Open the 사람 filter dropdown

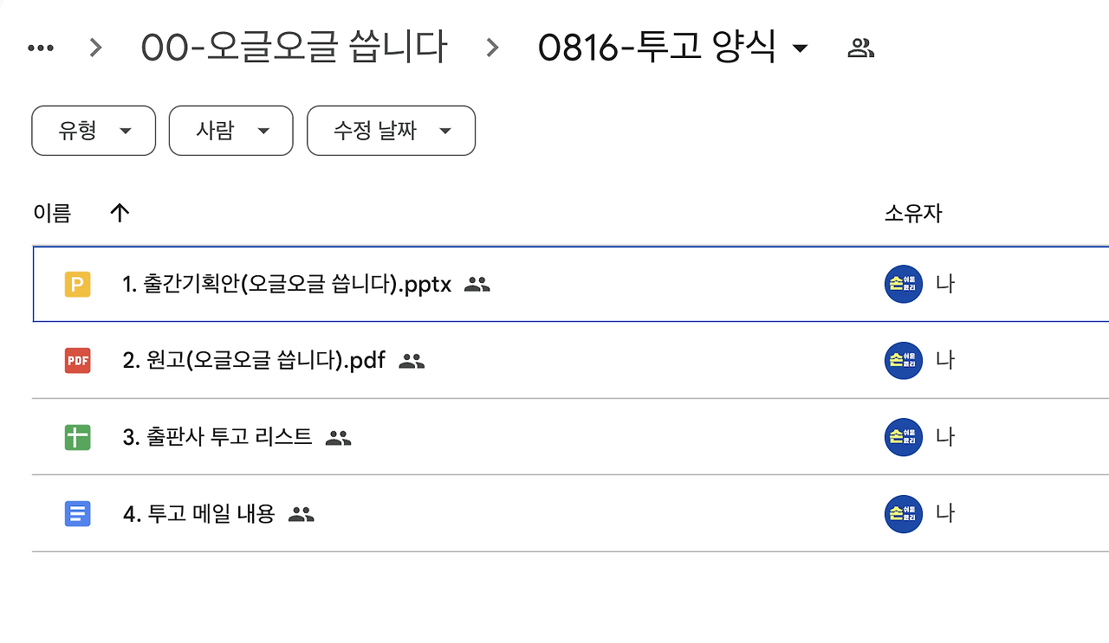[230, 131]
